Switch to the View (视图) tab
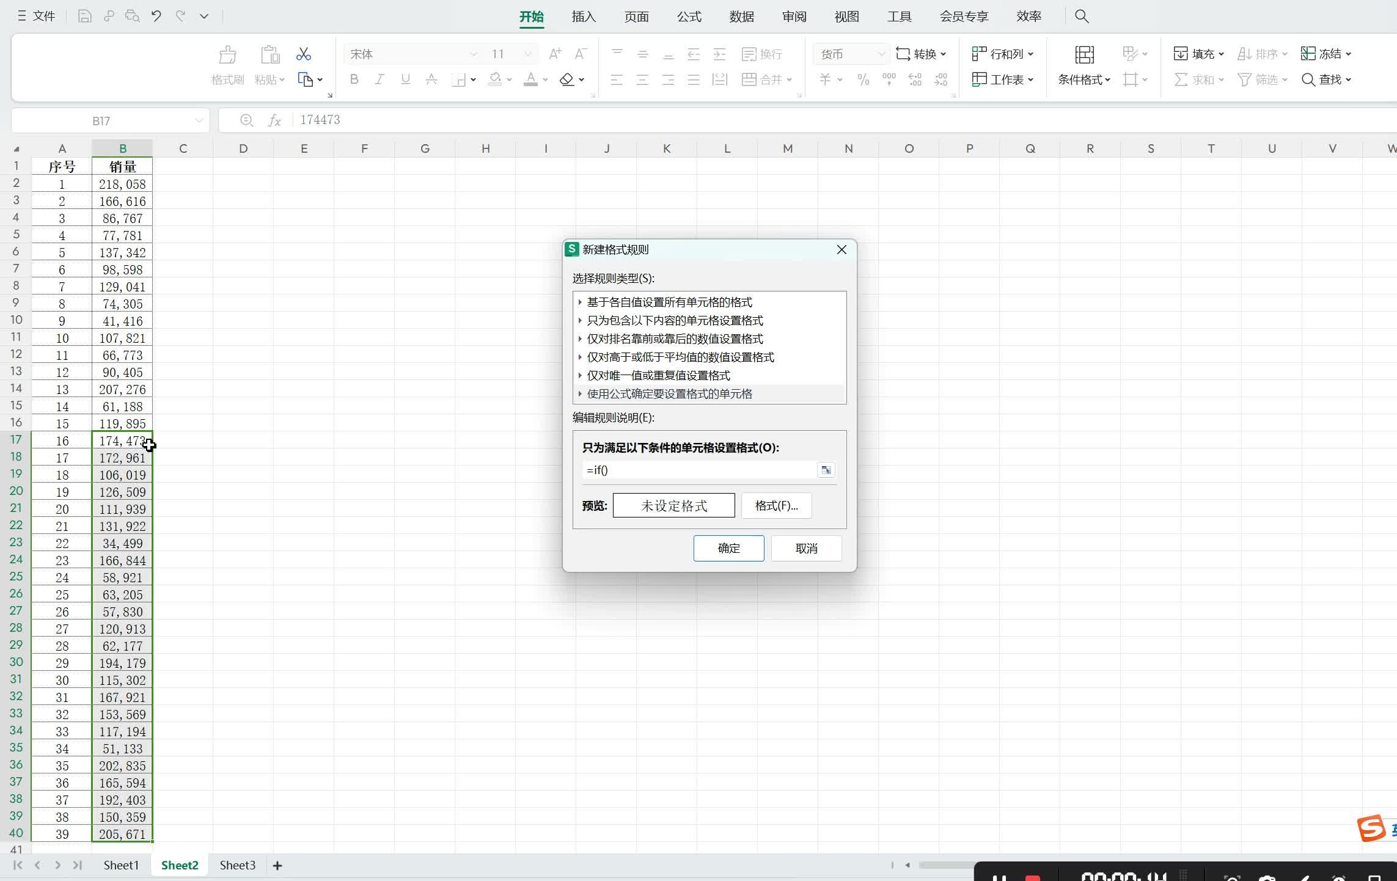Viewport: 1397px width, 881px height. (x=846, y=16)
